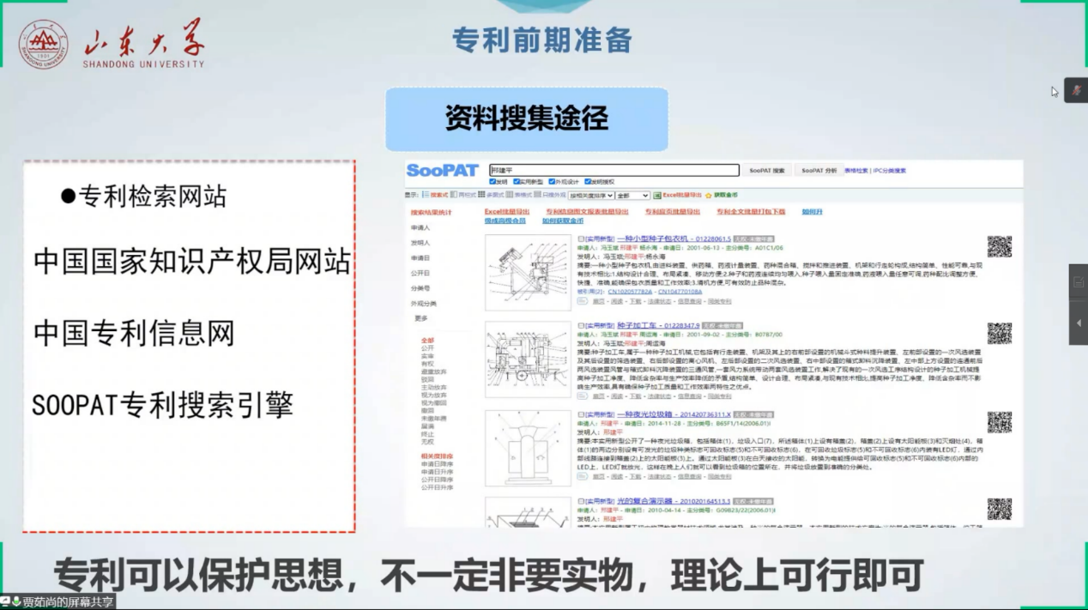Click the side panel collapse arrow
Image resolution: width=1088 pixels, height=610 pixels.
[1079, 323]
